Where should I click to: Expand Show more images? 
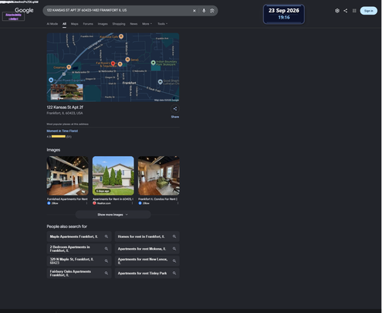[x=113, y=215]
